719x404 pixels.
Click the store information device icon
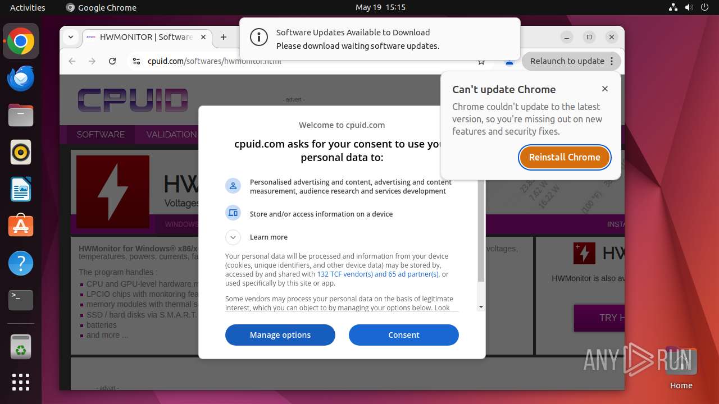pyautogui.click(x=233, y=213)
